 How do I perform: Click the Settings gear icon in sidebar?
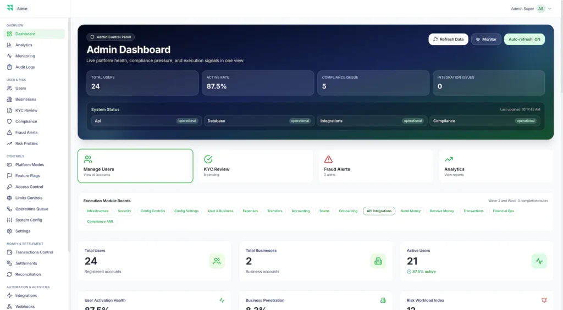pyautogui.click(x=9, y=231)
